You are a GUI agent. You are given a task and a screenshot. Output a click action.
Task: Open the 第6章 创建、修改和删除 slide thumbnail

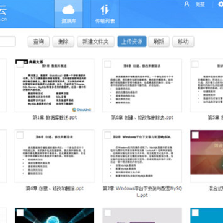[x=55, y=156]
